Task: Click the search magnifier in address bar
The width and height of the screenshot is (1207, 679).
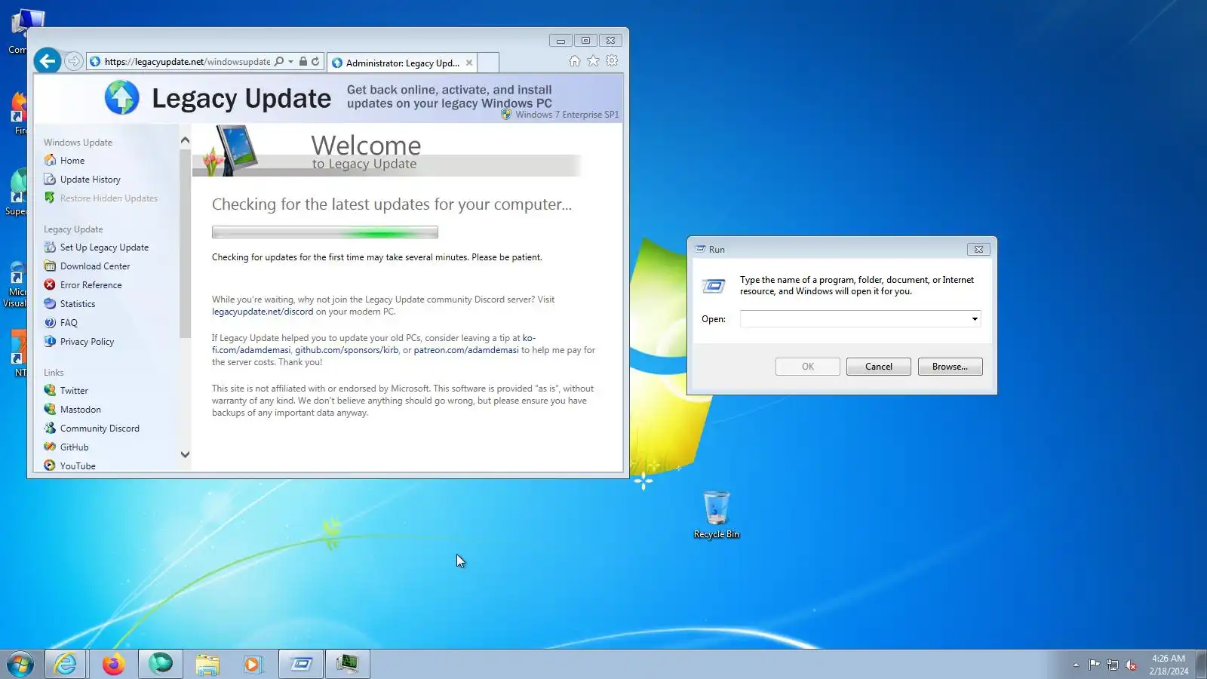Action: [x=279, y=62]
